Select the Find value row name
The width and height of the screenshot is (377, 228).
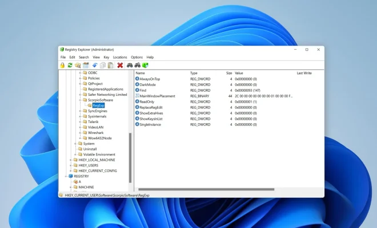tap(143, 90)
